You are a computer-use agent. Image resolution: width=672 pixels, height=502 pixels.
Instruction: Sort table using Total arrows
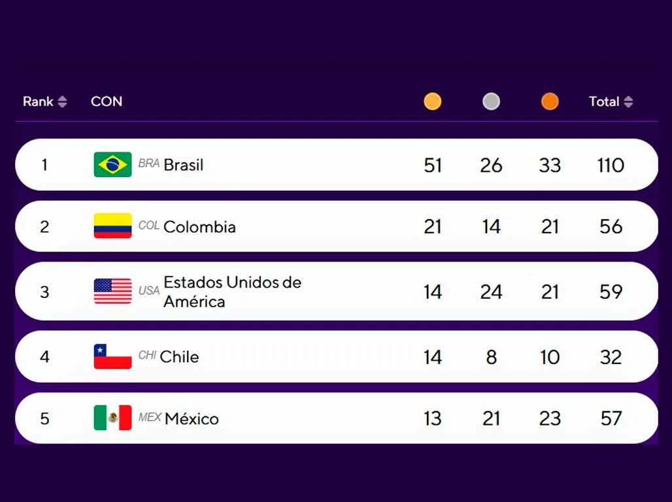[x=628, y=101]
